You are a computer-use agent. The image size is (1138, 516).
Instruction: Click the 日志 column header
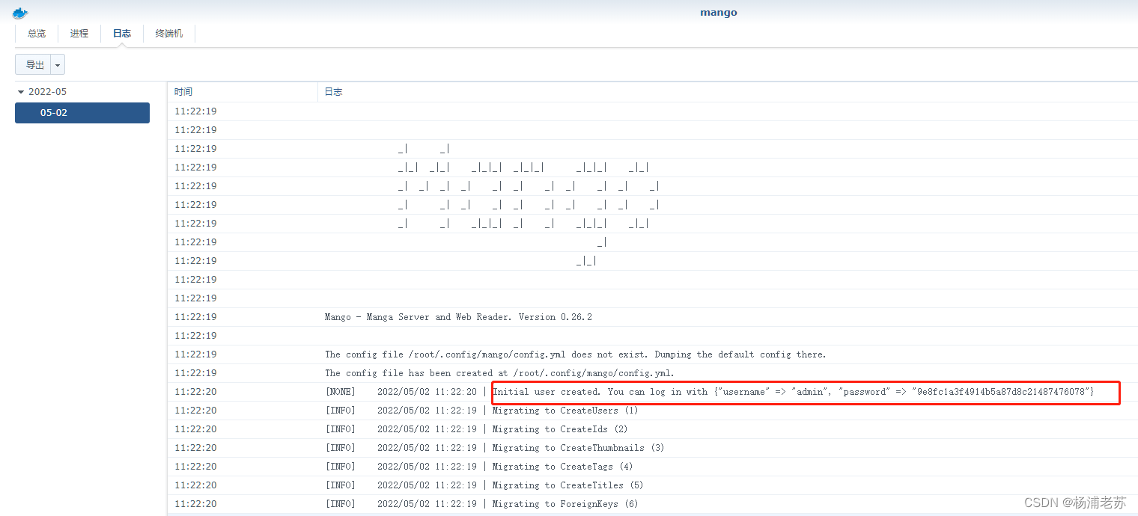click(728, 92)
